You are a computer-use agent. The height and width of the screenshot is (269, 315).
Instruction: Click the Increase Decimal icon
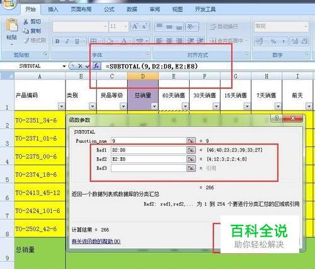point(295,41)
